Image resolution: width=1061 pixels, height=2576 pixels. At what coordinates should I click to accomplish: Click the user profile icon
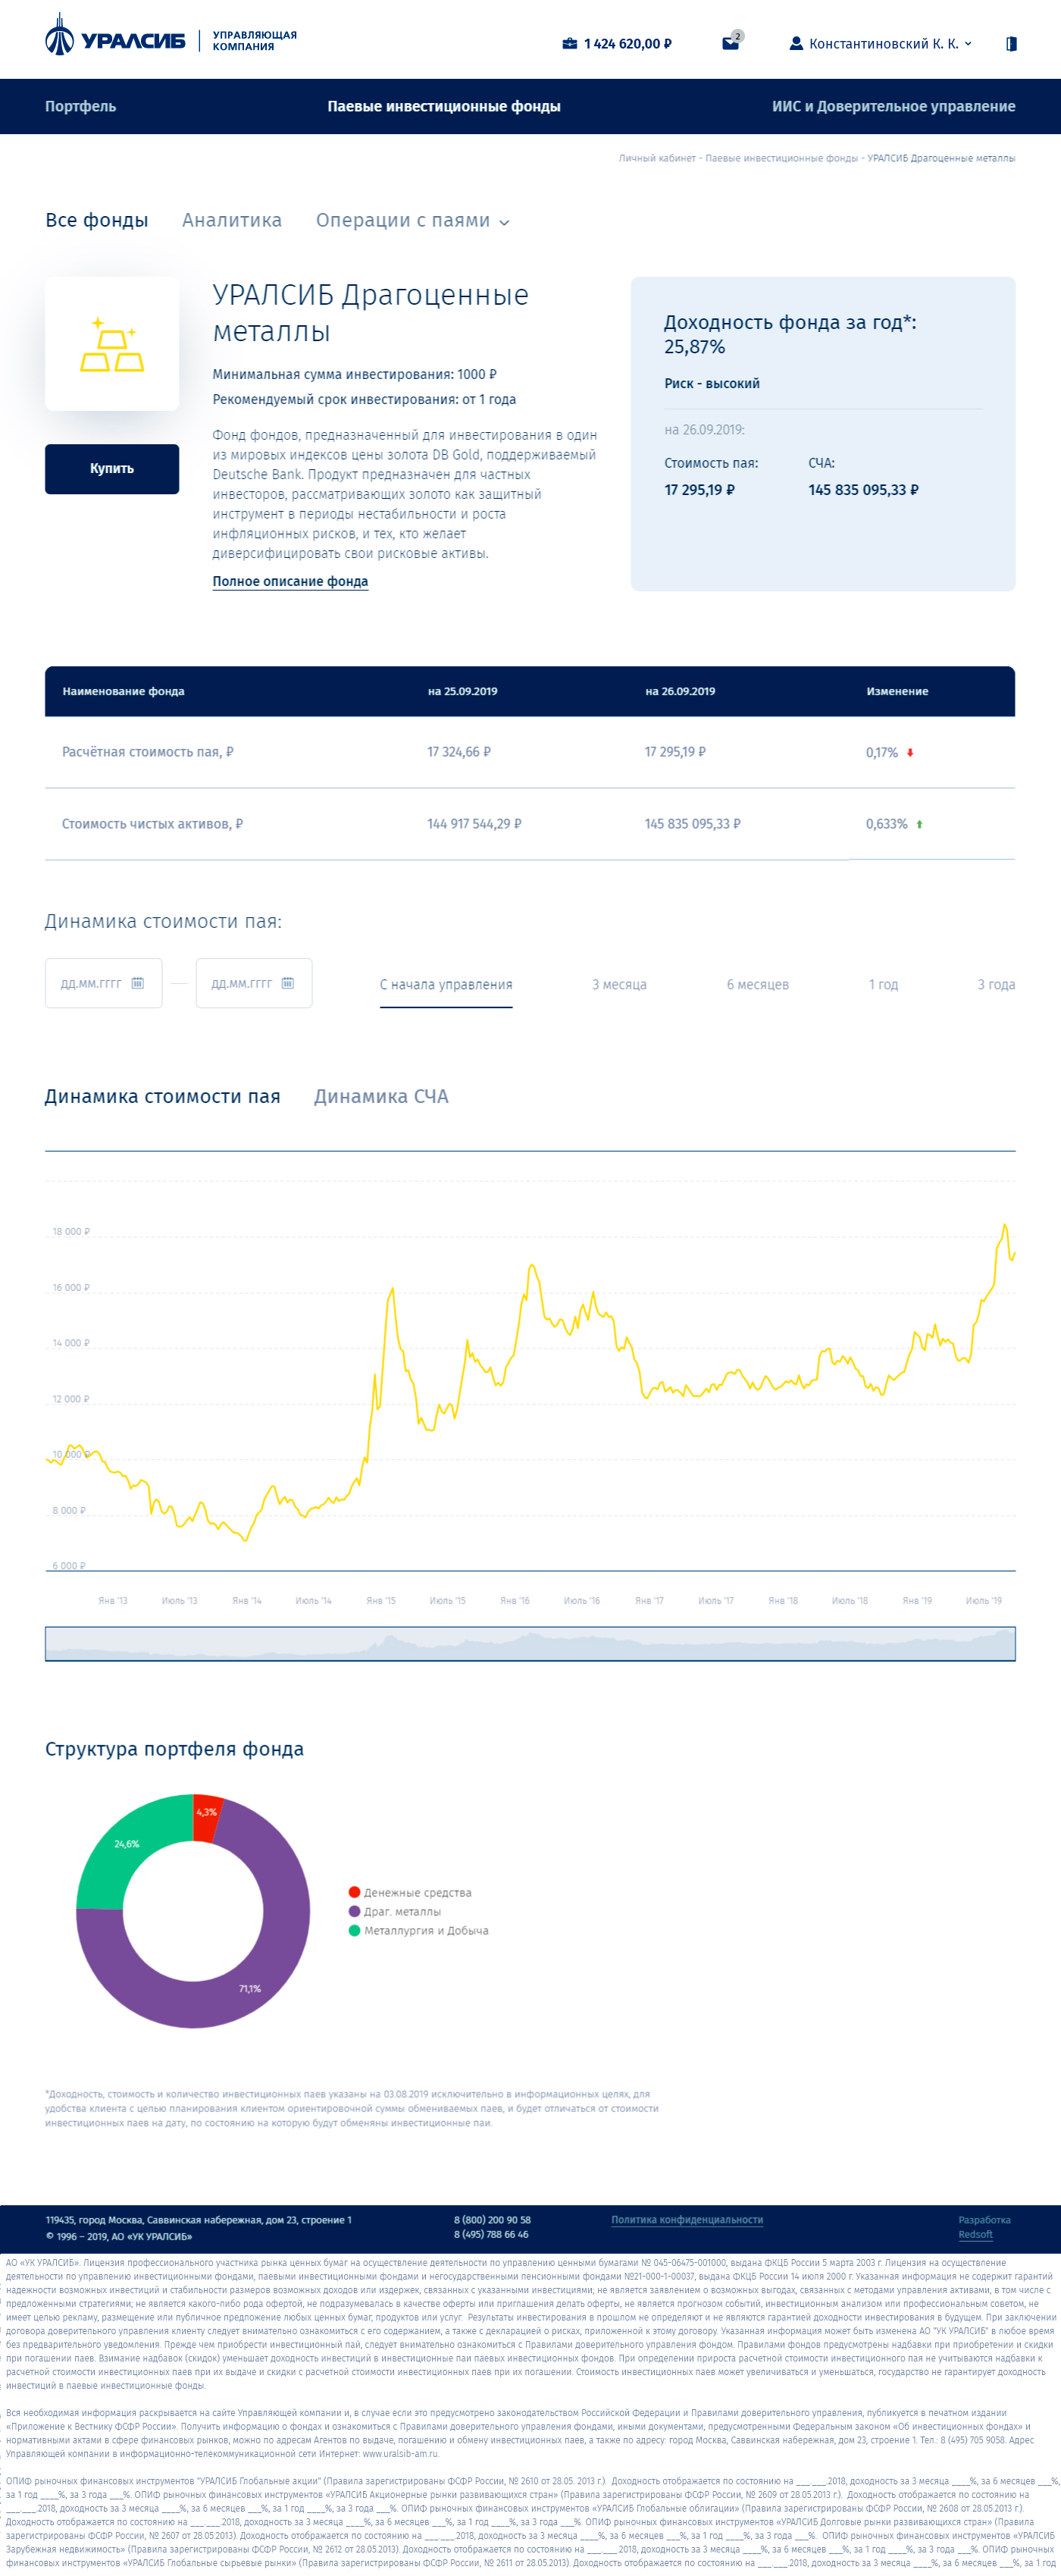pyautogui.click(x=796, y=44)
